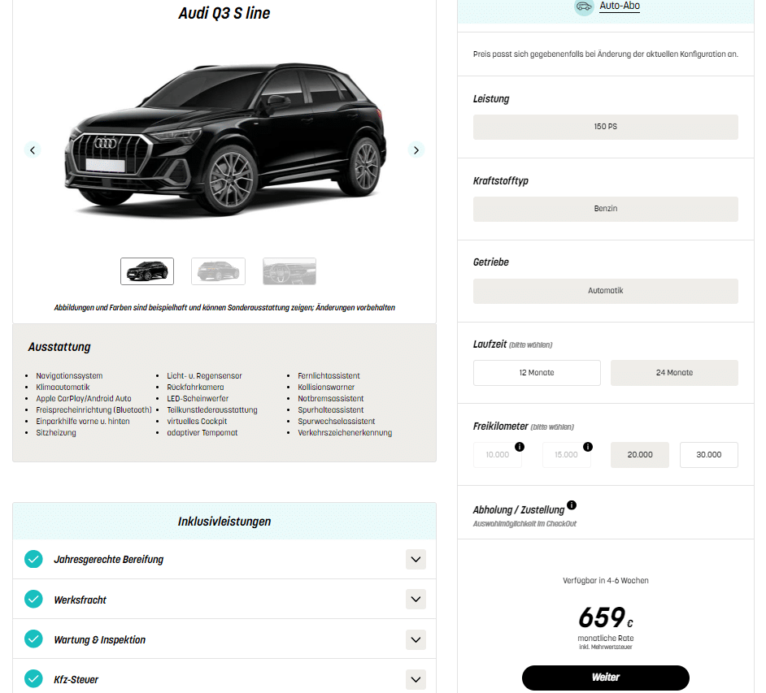
Task: Continue with the Weiter button
Action: tap(605, 678)
